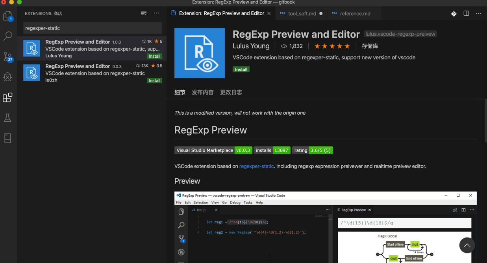Click the macOS red close window button
The width and height of the screenshot is (487, 263).
[4, 2]
